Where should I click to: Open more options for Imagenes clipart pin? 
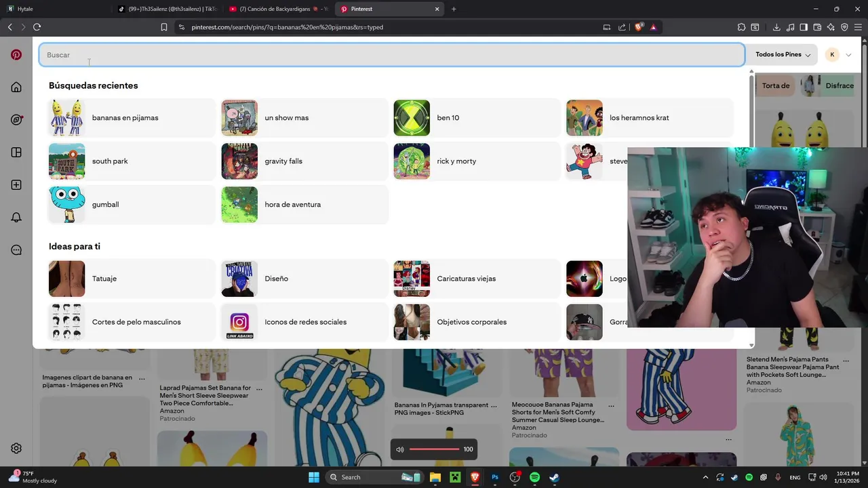coord(142,378)
